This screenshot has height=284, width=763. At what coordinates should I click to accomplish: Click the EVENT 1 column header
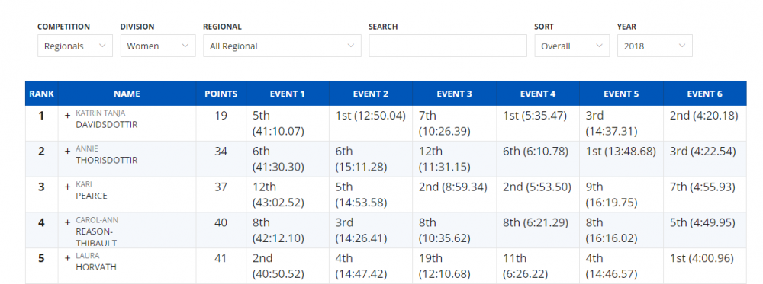coord(288,94)
